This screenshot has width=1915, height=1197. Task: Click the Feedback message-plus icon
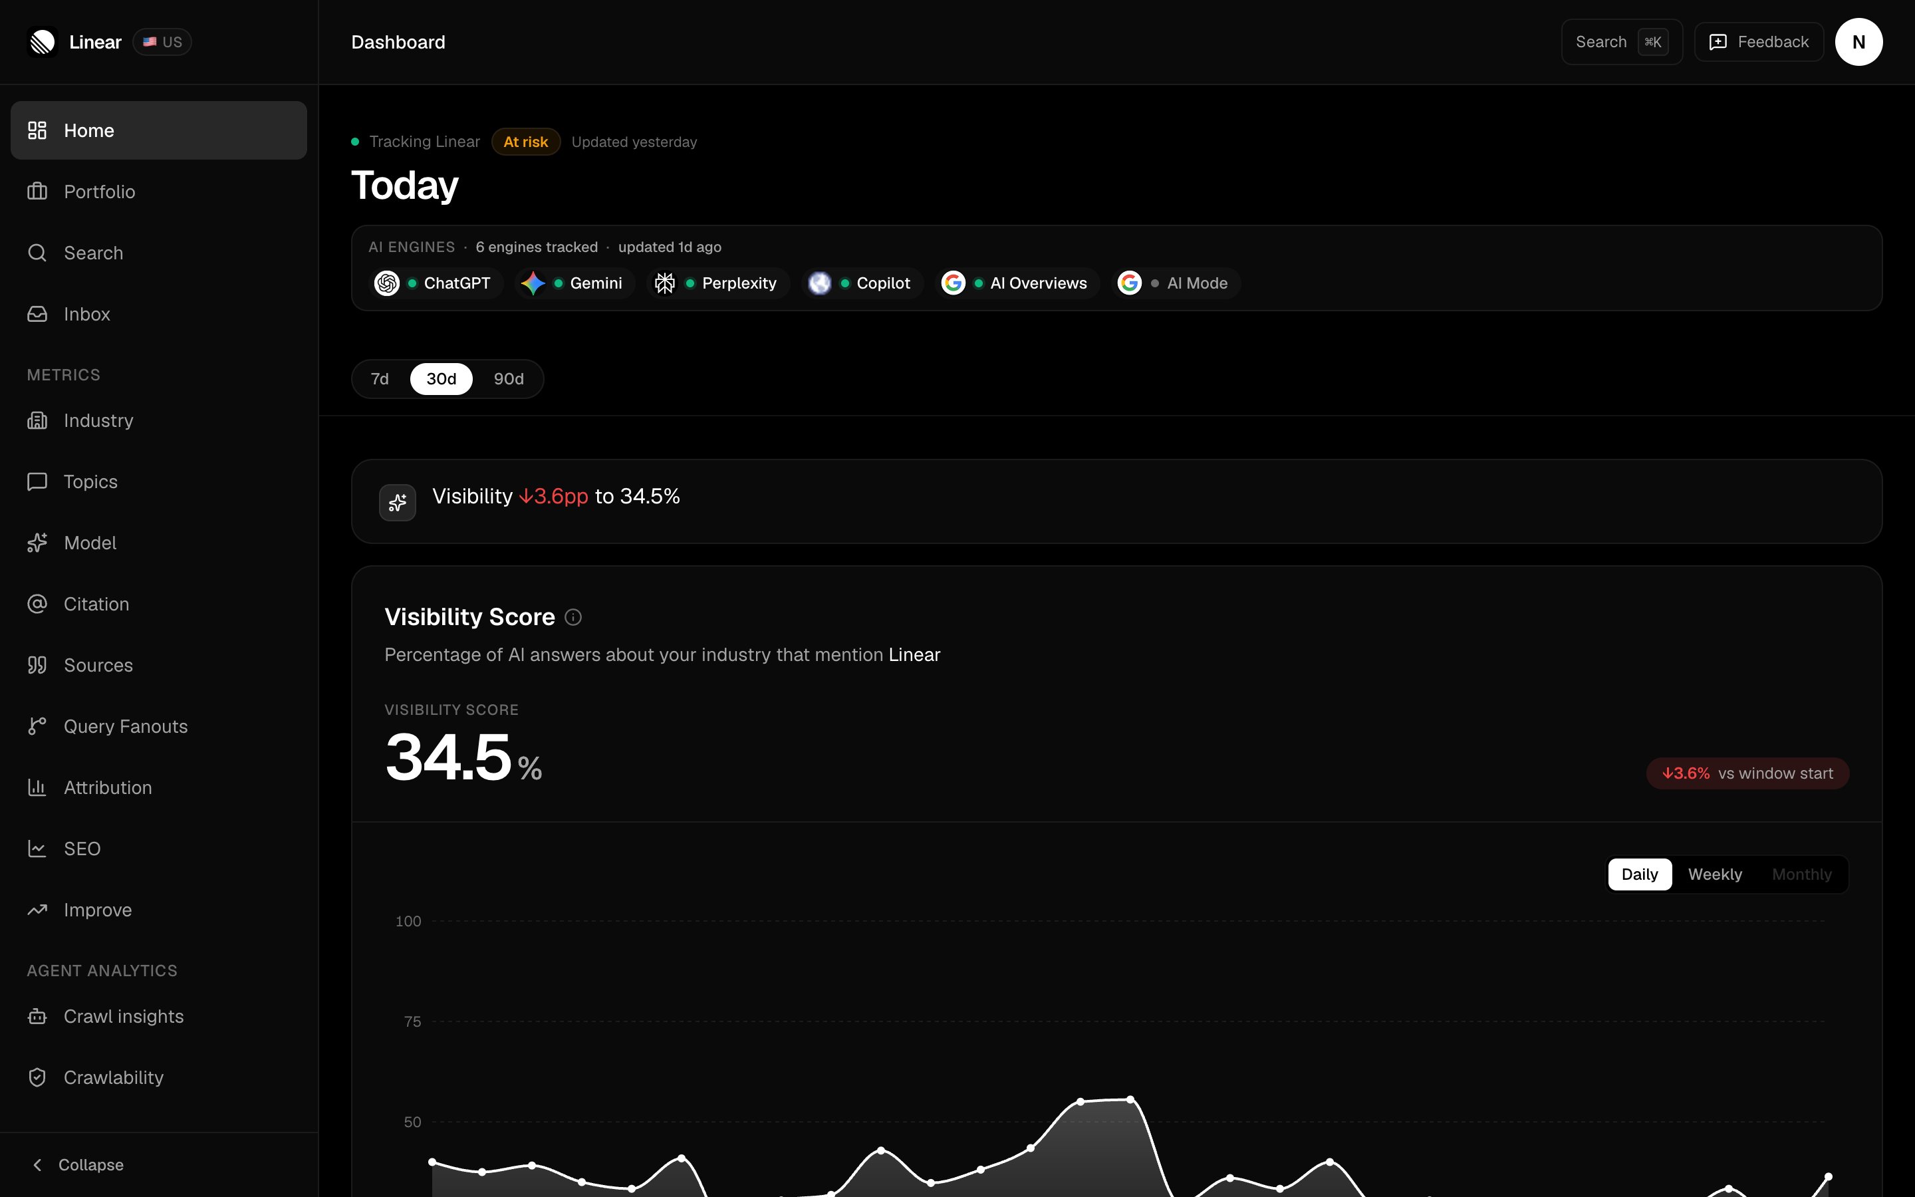[x=1718, y=42]
